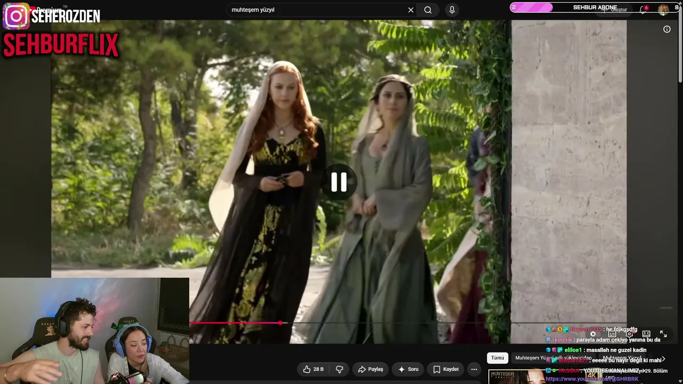Pause the video using the center overlay button

pyautogui.click(x=339, y=182)
